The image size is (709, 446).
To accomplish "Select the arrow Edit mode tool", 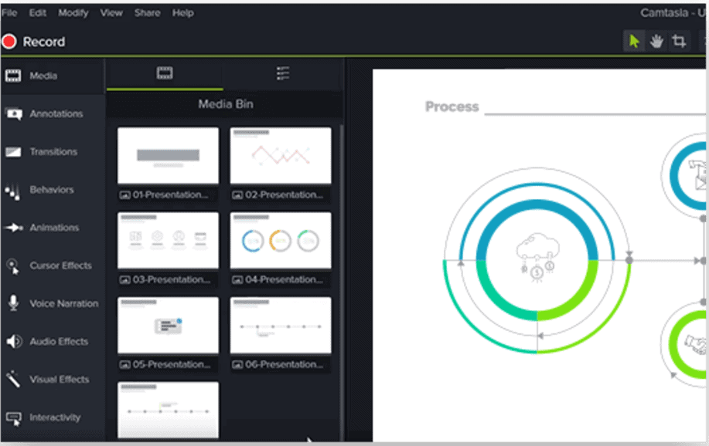I will click(x=634, y=42).
